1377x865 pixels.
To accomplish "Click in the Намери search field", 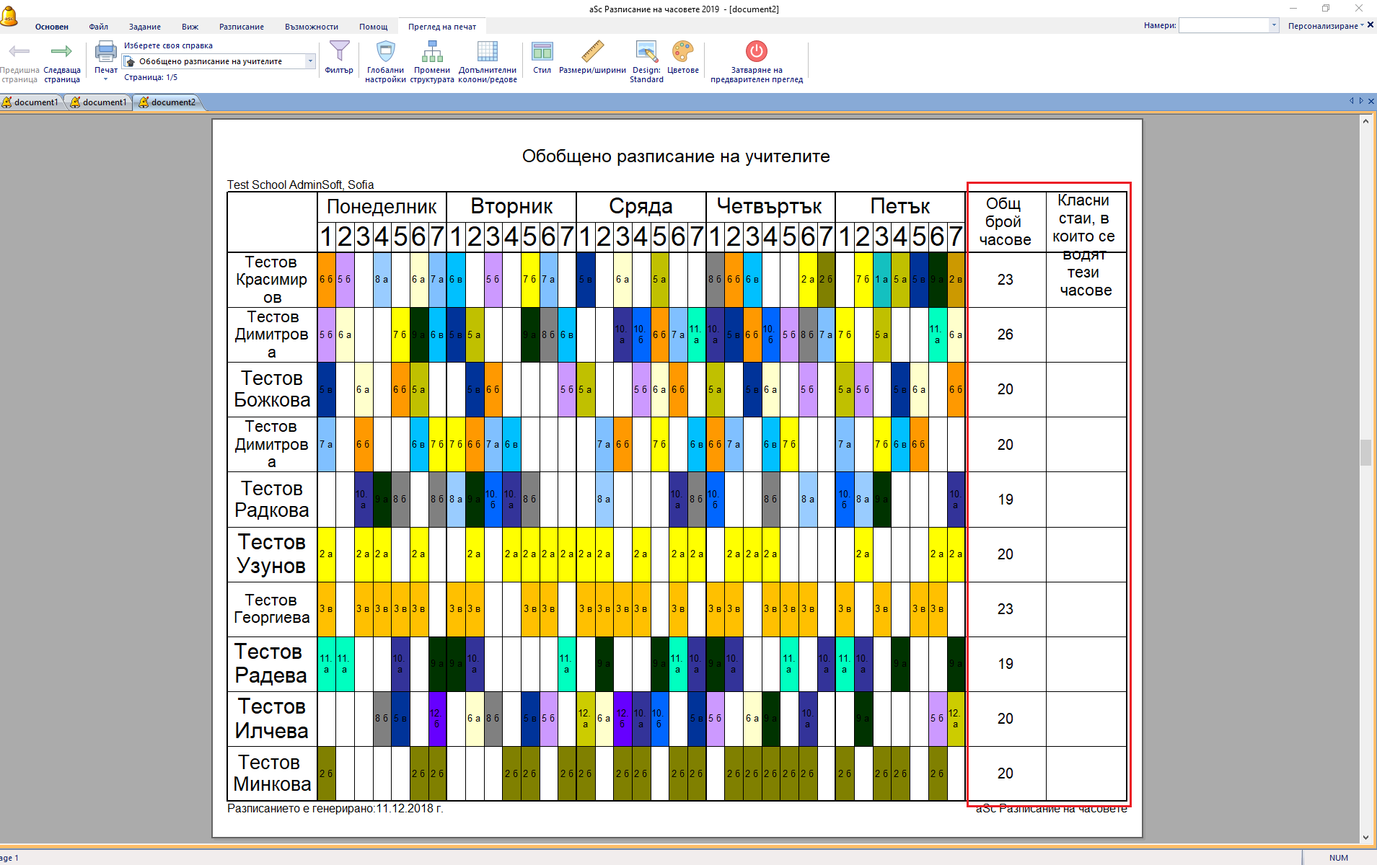I will point(1223,26).
